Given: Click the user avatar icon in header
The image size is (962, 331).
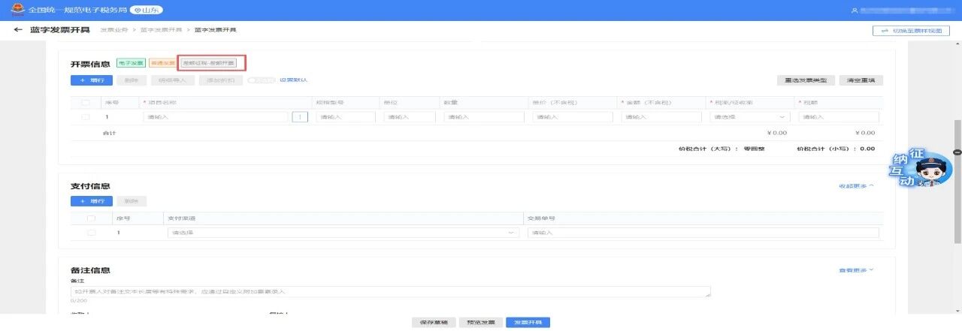Looking at the screenshot, I should tap(855, 11).
